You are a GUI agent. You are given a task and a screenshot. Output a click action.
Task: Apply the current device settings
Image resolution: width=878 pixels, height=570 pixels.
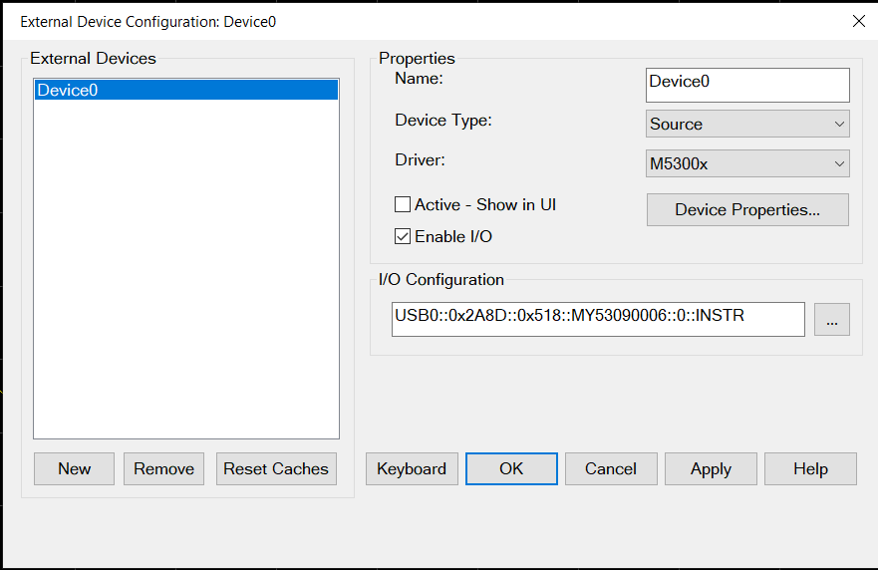[711, 469]
